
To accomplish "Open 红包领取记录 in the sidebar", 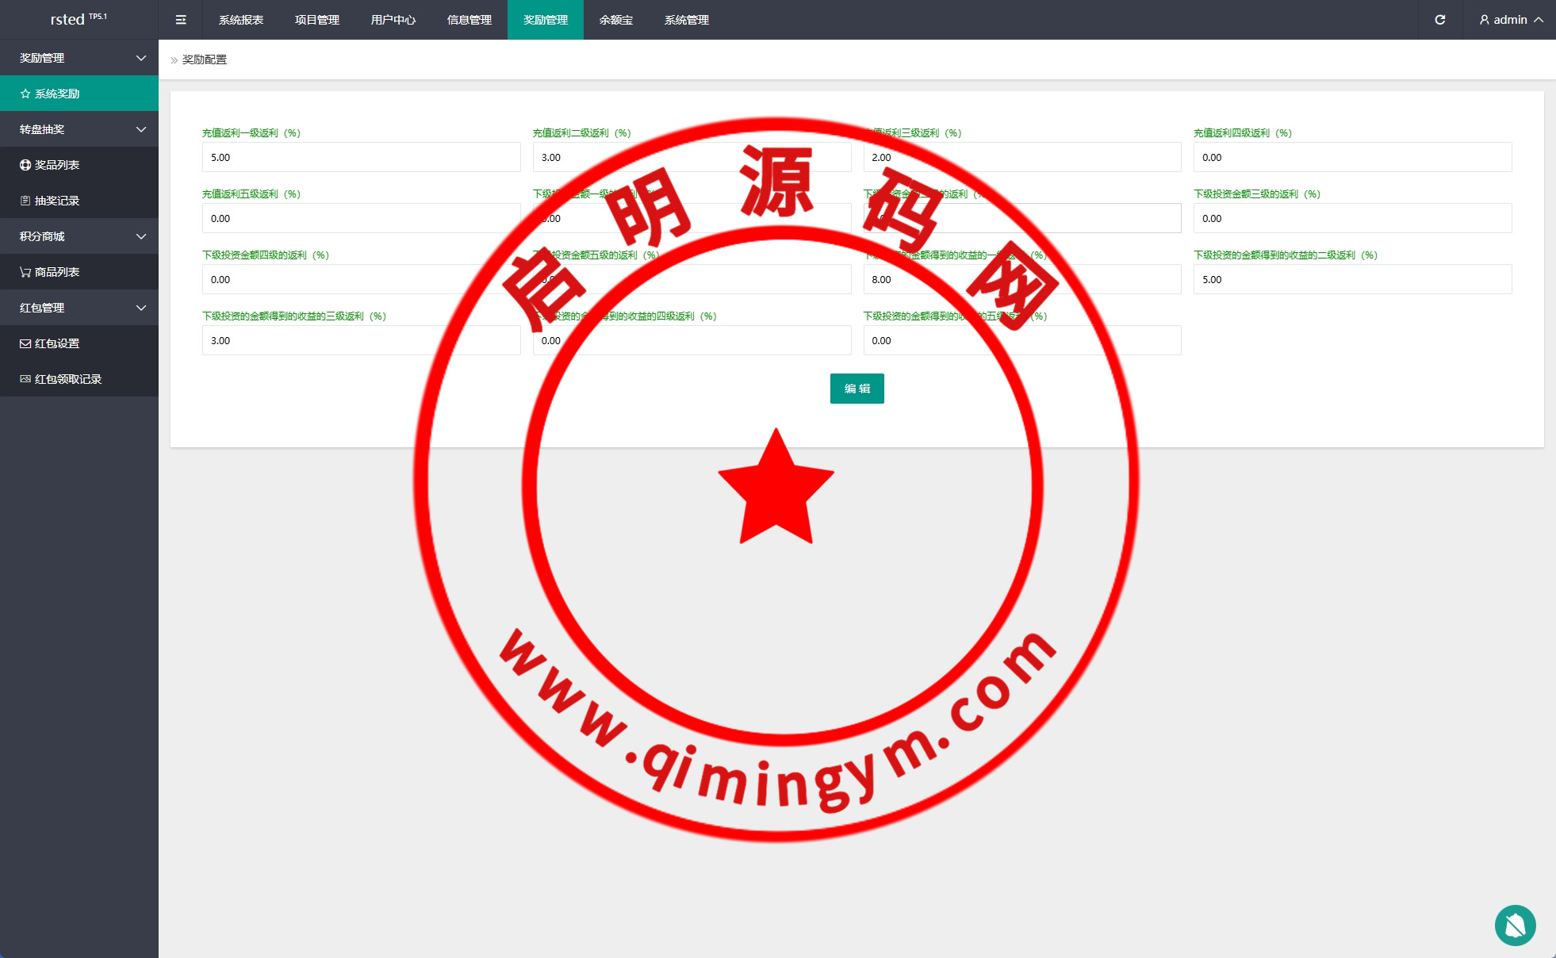I will tap(68, 379).
